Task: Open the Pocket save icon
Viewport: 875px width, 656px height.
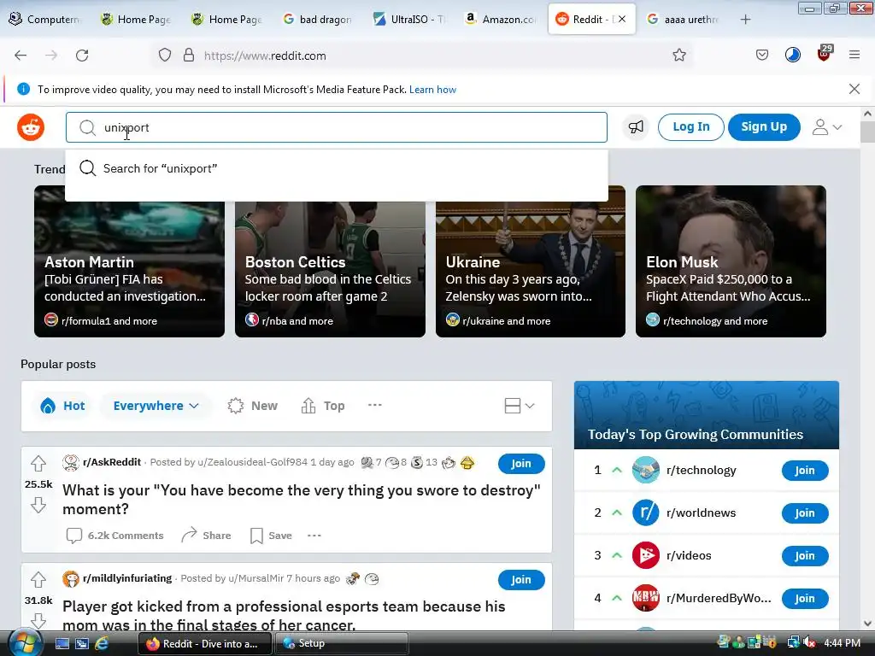Action: [761, 55]
